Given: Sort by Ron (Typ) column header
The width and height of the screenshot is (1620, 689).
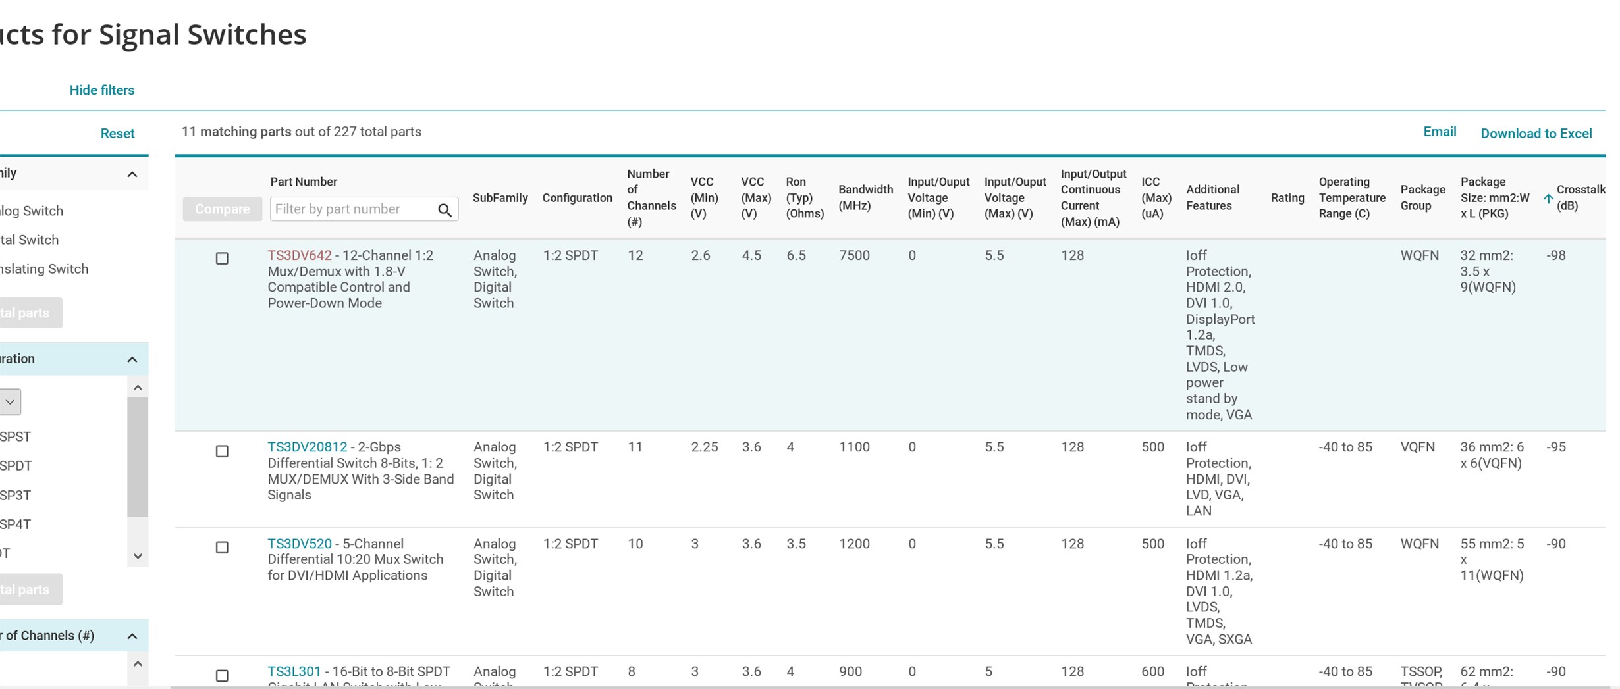Looking at the screenshot, I should [805, 197].
